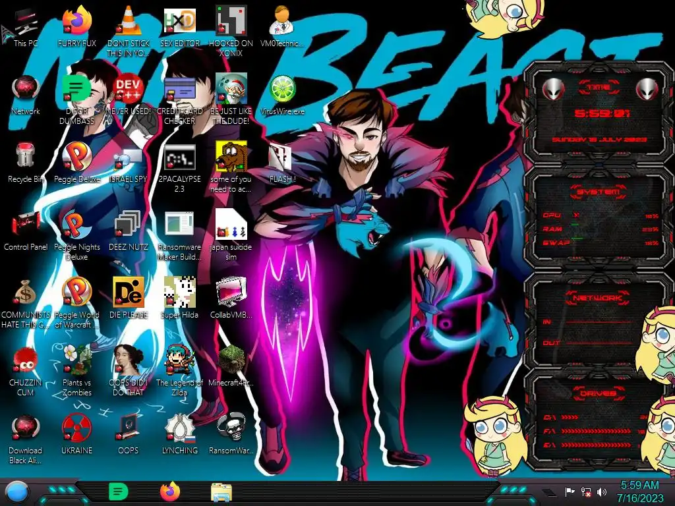This screenshot has width=675, height=506.
Task: Launch 2PACALYPSE 2.3 command prompt icon
Action: 179,168
